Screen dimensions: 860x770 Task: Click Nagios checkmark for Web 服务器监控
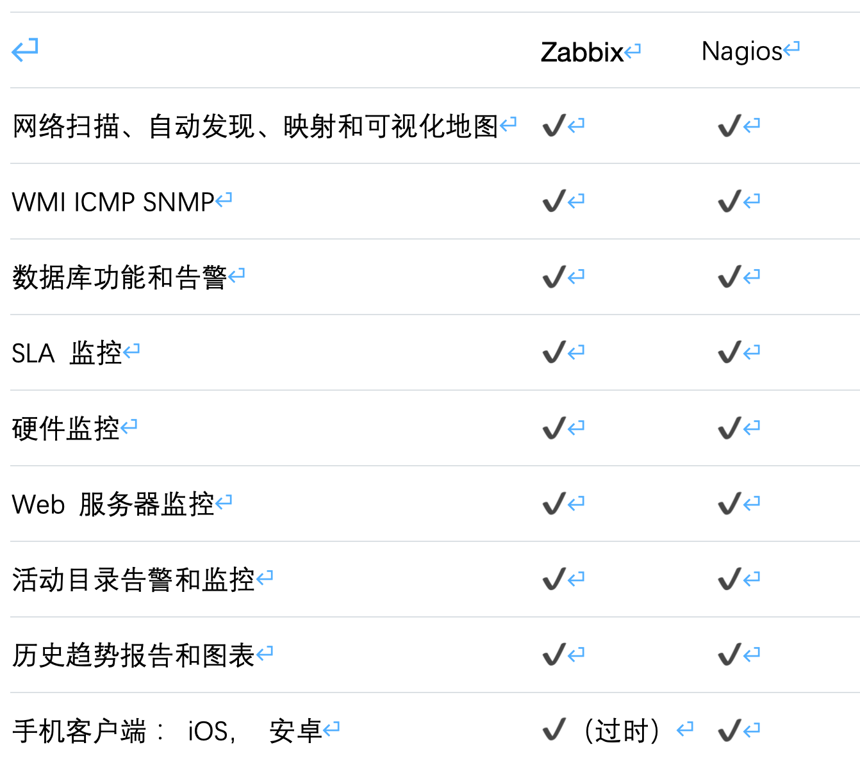coord(729,504)
